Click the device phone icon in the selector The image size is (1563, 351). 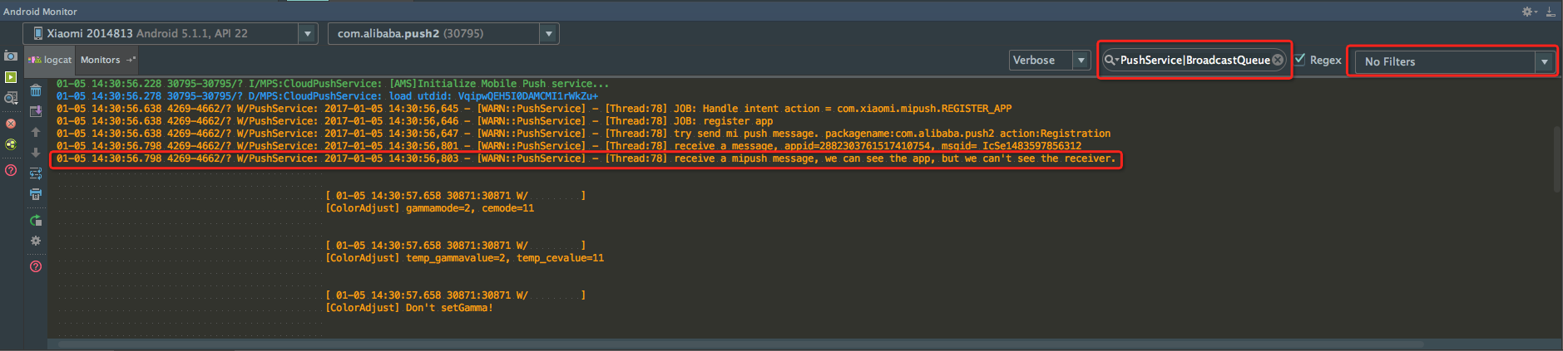pyautogui.click(x=37, y=33)
